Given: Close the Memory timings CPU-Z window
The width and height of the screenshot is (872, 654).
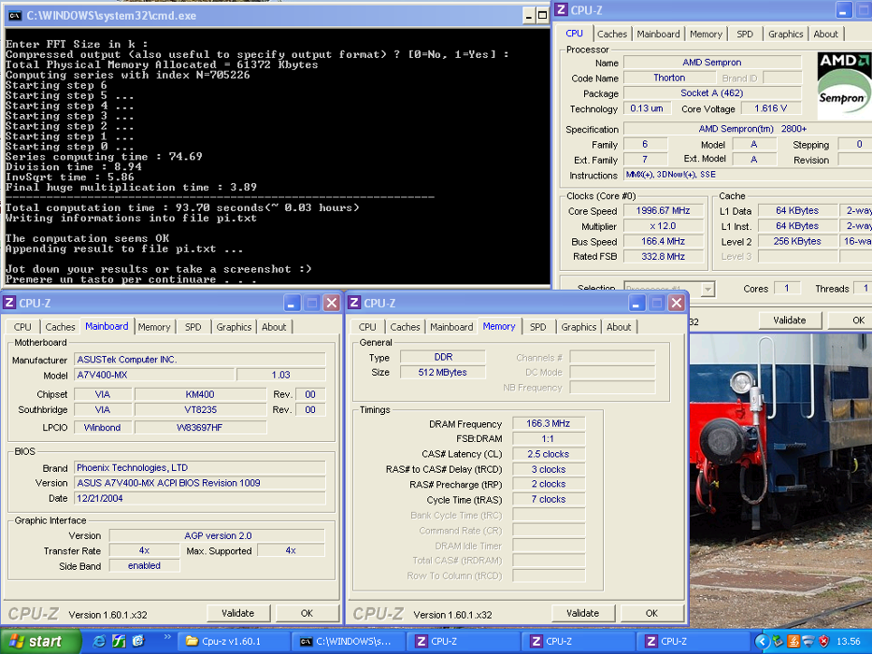Looking at the screenshot, I should [677, 303].
